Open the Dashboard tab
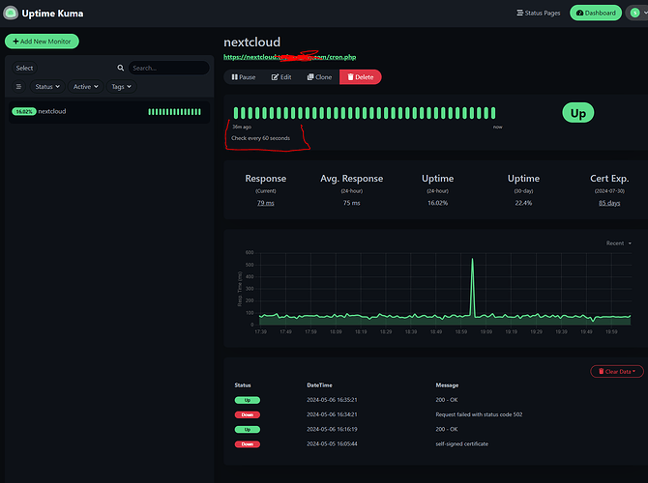Image resolution: width=648 pixels, height=483 pixels. coord(596,14)
